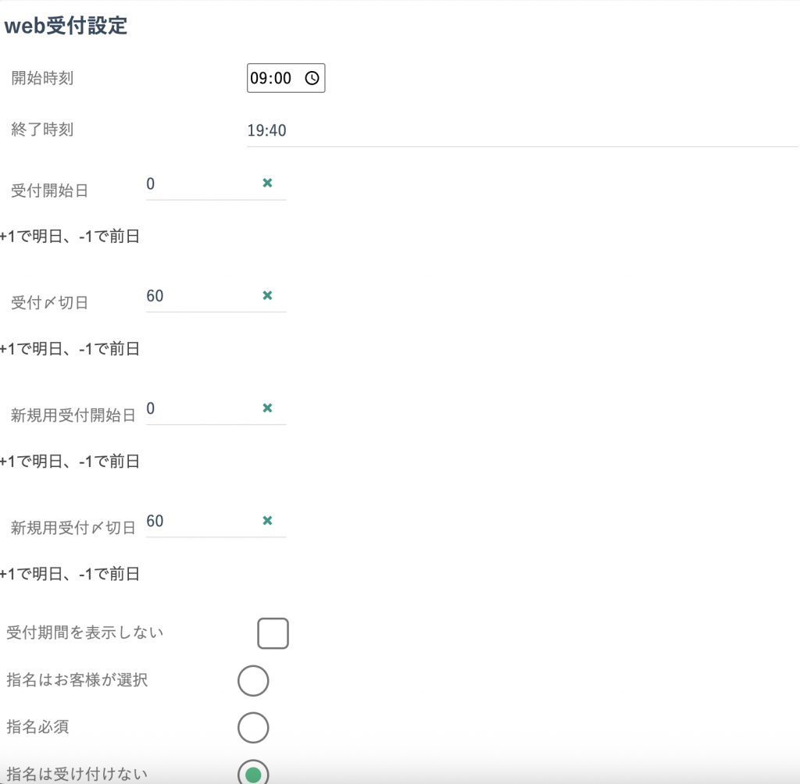Focus the 新規用受付開始日 number field
Screen dimensions: 800x784
pyautogui.click(x=199, y=409)
